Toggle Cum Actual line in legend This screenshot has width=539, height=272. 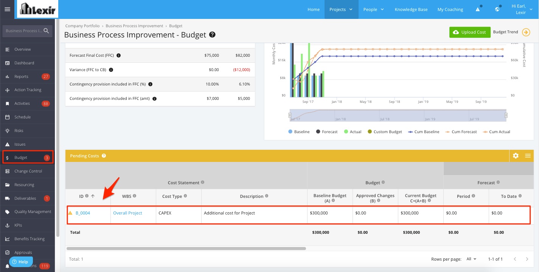point(496,132)
